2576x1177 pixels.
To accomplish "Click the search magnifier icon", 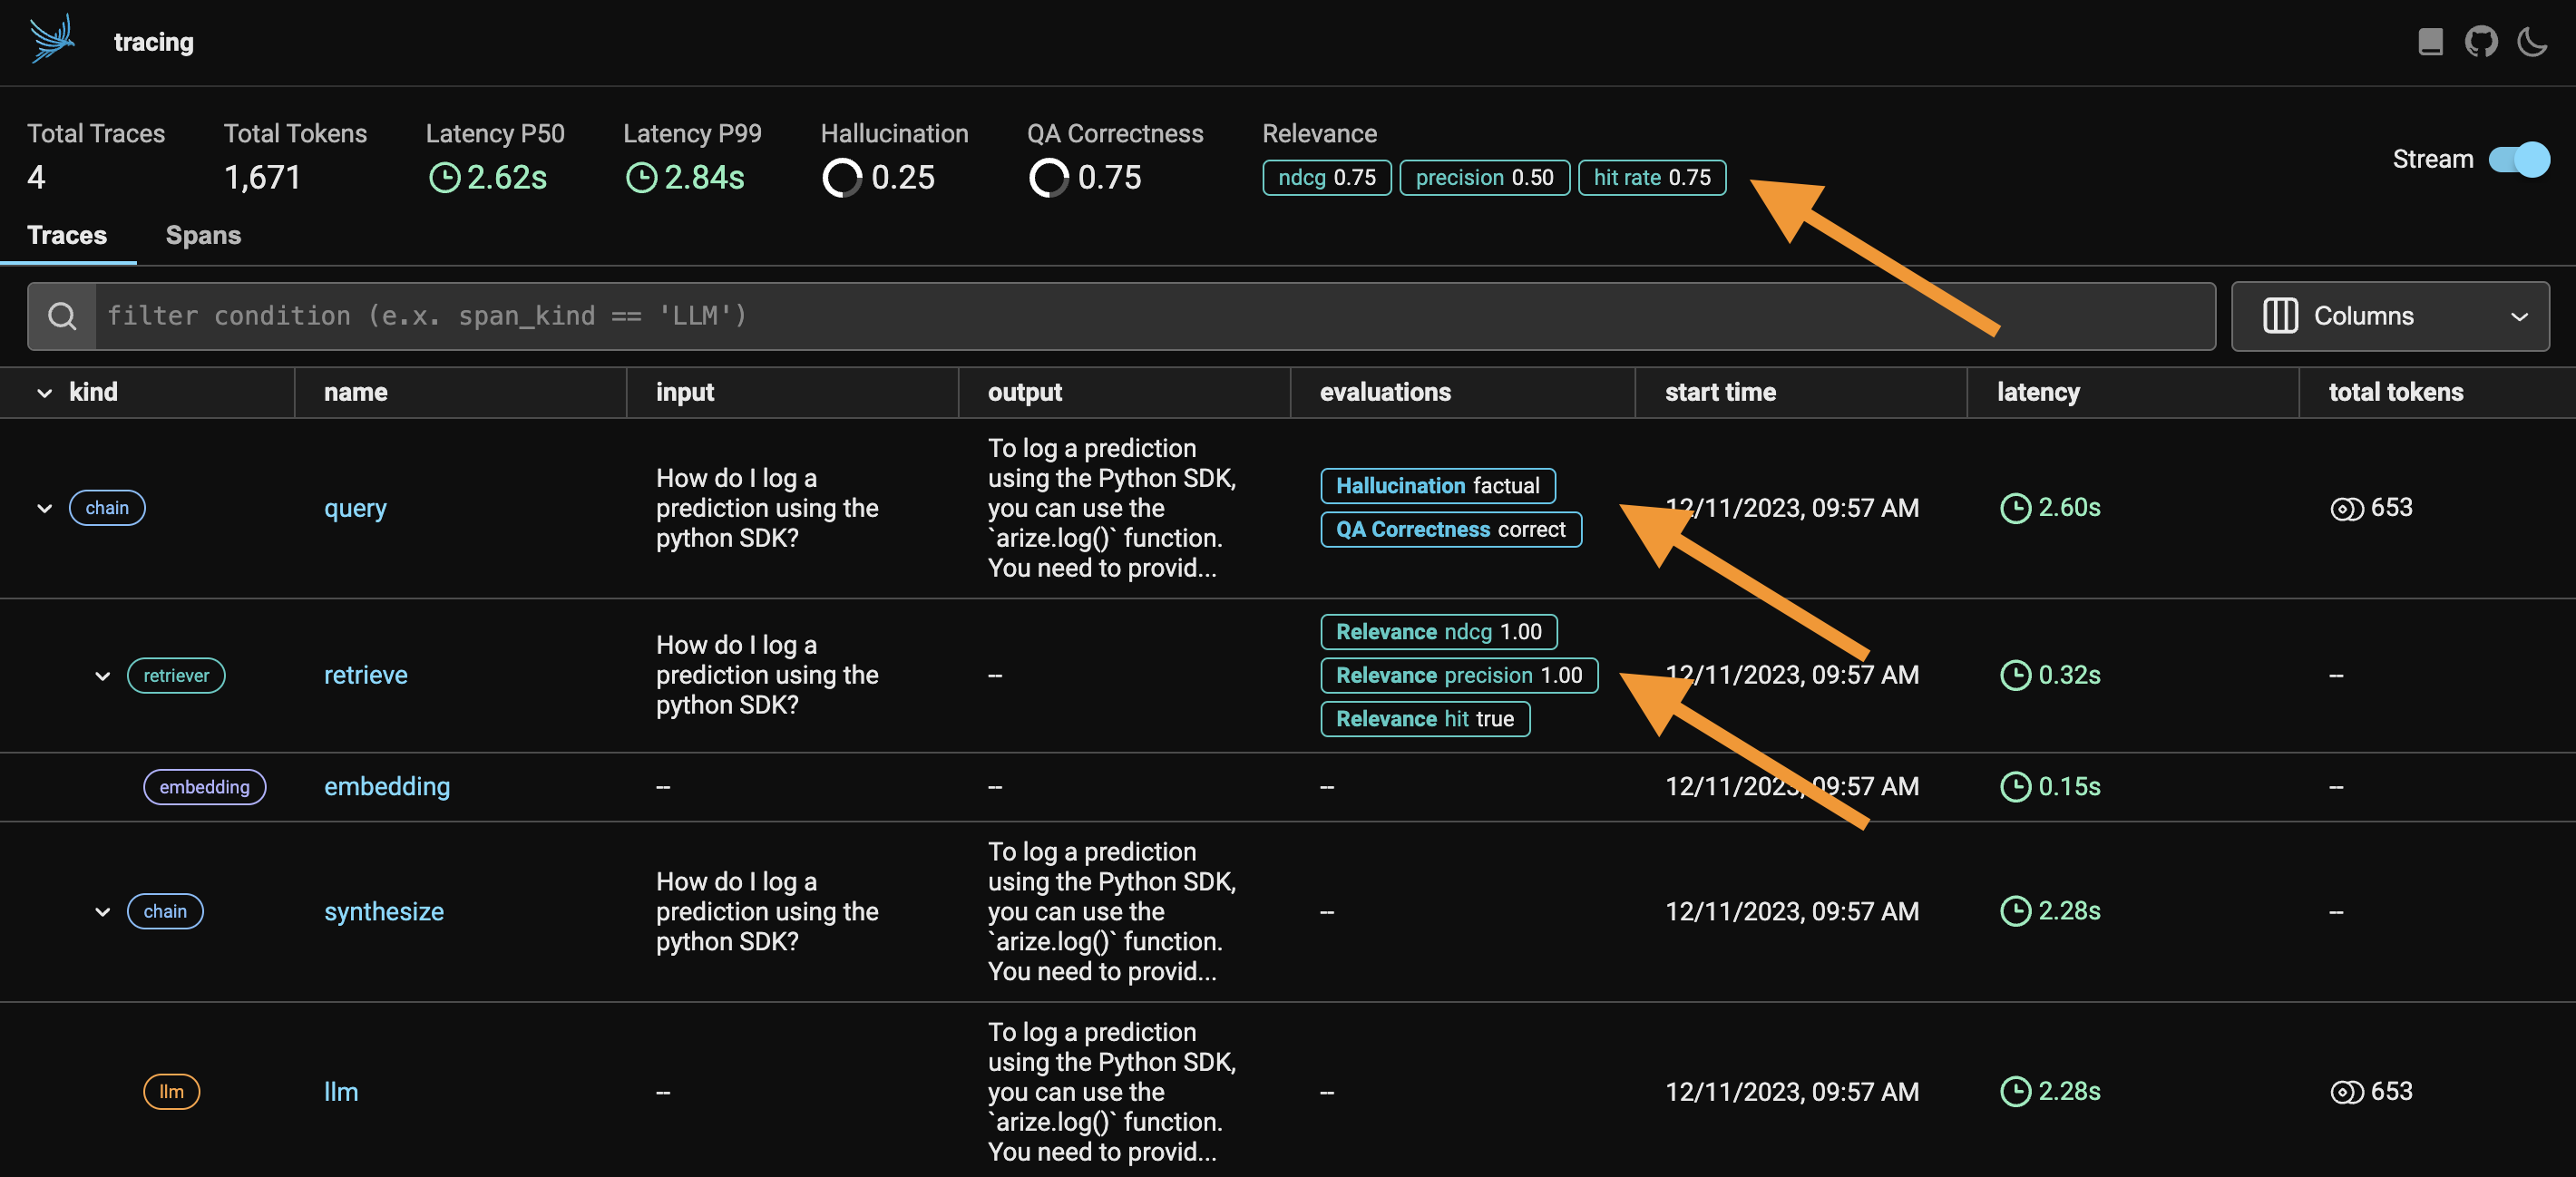I will 62,316.
